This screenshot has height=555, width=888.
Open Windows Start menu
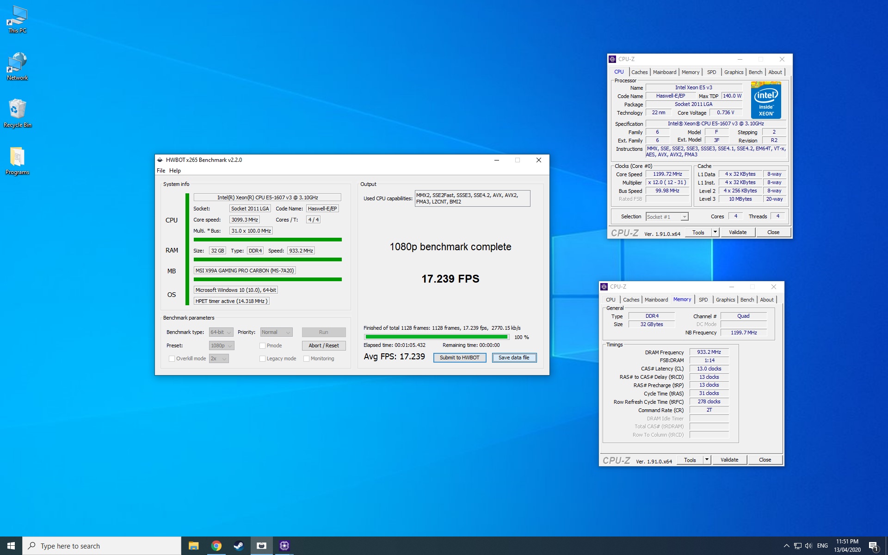(11, 546)
